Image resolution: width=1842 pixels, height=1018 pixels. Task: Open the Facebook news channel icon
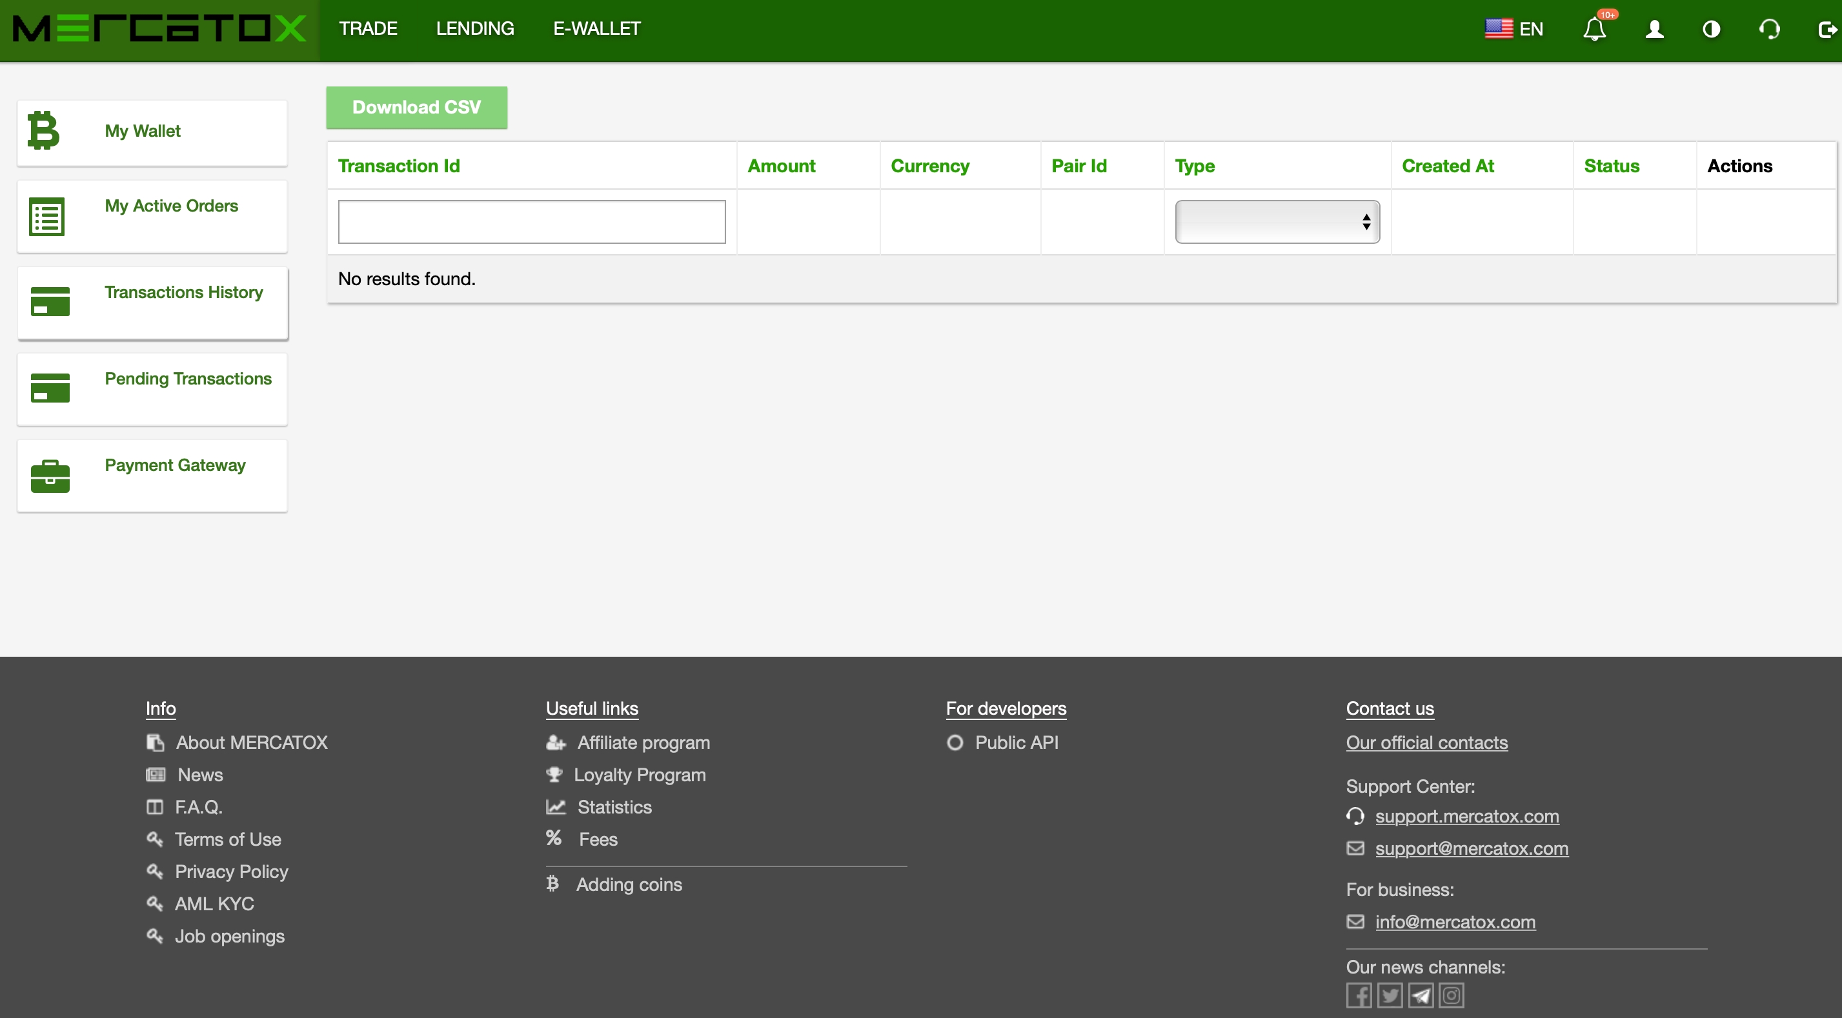pyautogui.click(x=1359, y=995)
